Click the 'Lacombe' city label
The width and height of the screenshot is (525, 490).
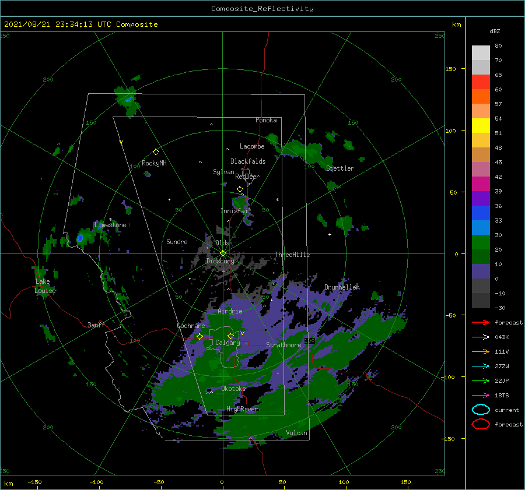252,146
